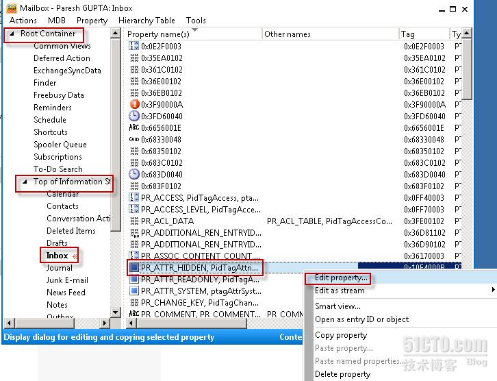497x381 pixels.
Task: Click the numeric icon beside 0x0E2F0003
Action: 133,46
